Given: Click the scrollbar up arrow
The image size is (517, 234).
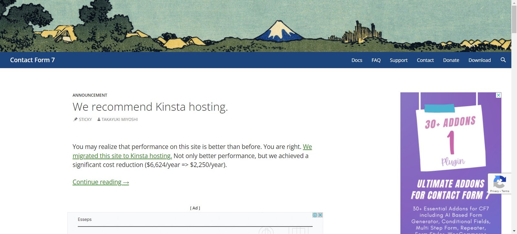Looking at the screenshot, I should tap(514, 3).
